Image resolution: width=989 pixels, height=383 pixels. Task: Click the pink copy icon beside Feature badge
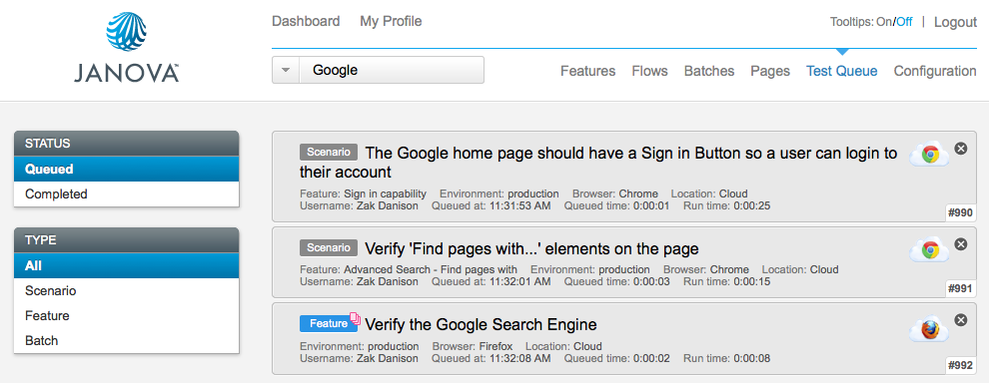(355, 318)
